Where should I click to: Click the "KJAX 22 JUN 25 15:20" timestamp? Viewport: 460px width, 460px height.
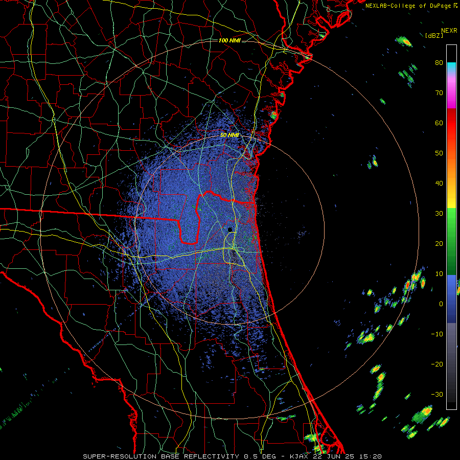(336, 456)
